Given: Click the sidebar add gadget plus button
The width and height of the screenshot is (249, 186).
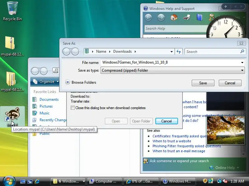Looking at the screenshot, I should coord(226,7).
